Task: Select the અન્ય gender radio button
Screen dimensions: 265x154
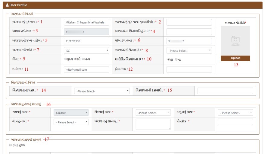Action: tap(83, 59)
